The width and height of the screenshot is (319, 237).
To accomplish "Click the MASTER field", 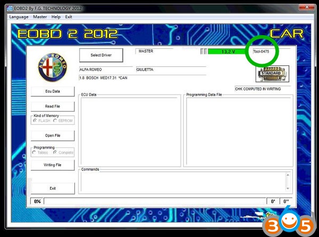I will [154, 51].
